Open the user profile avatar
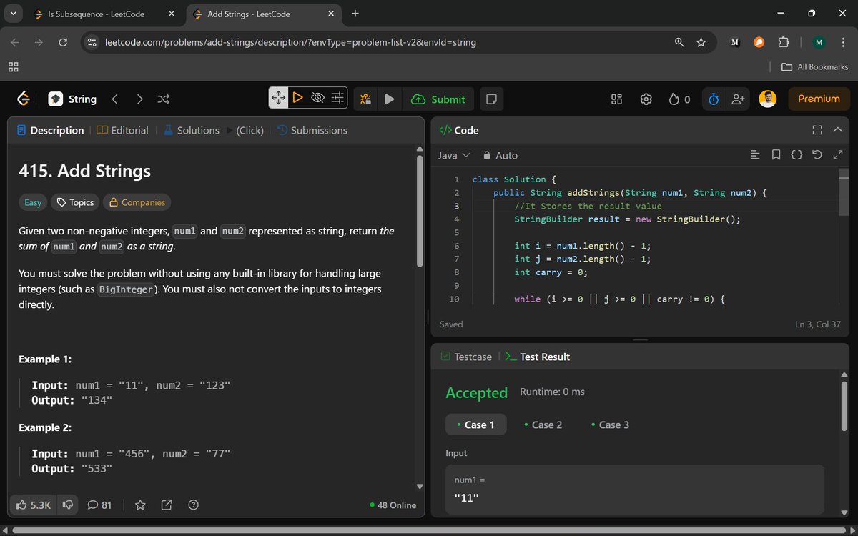858x536 pixels. [768, 99]
